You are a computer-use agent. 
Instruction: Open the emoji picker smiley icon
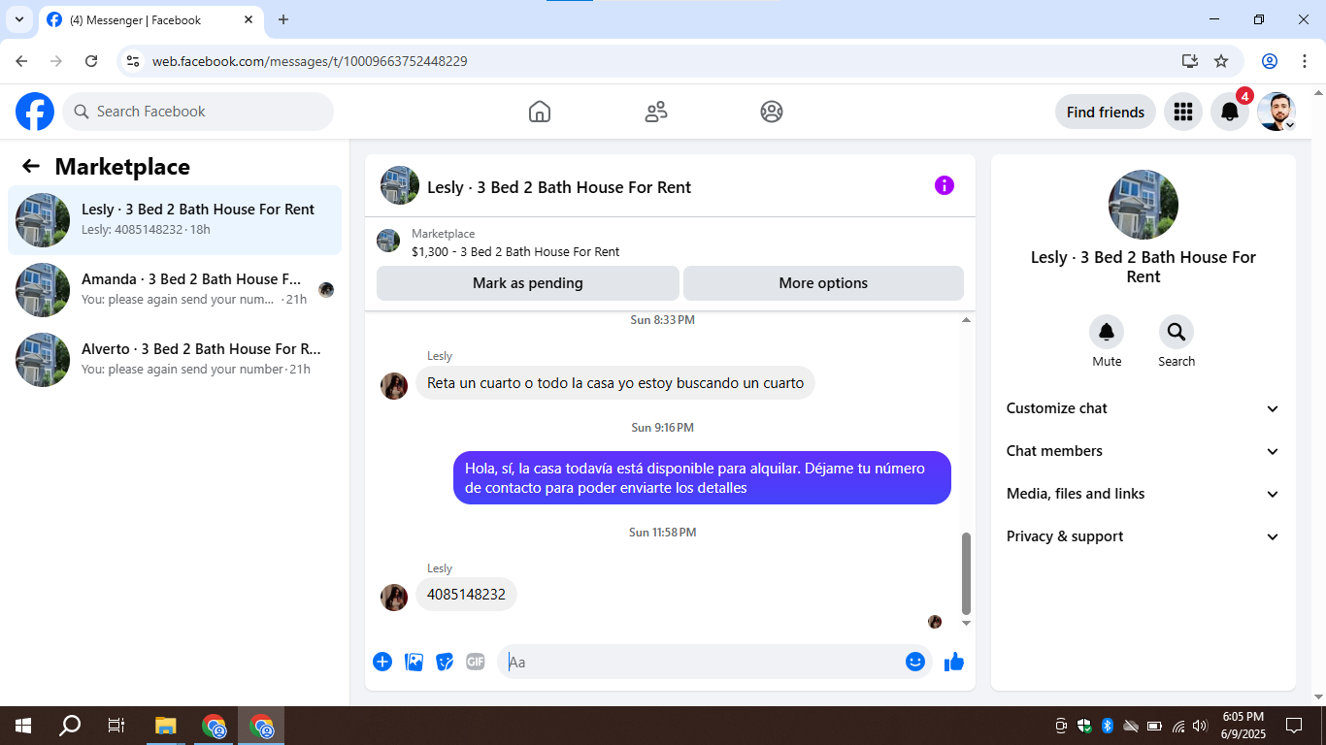pyautogui.click(x=915, y=662)
